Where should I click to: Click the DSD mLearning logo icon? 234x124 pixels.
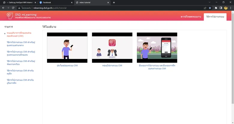[10, 16]
